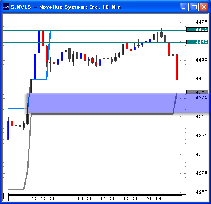Click the CQG icon in title bar
Screen dimensions: 211x204
click(6, 7)
